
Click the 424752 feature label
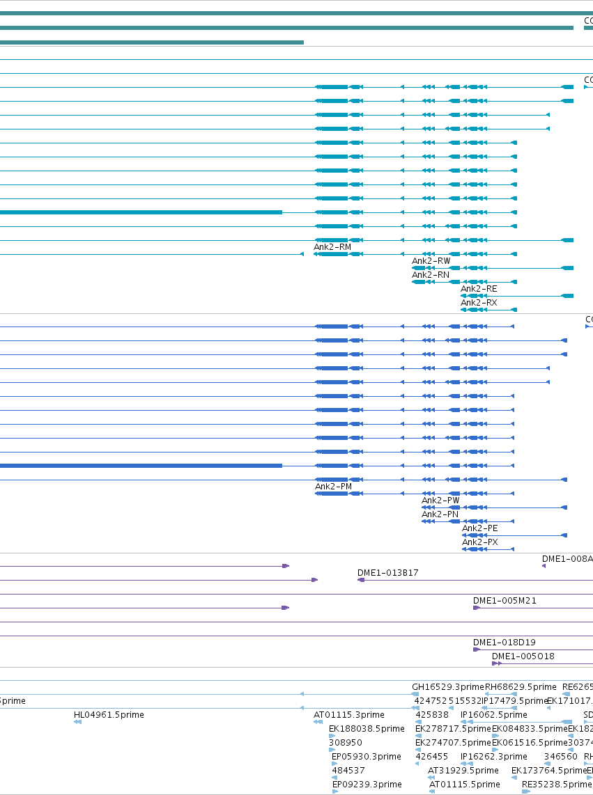point(430,701)
